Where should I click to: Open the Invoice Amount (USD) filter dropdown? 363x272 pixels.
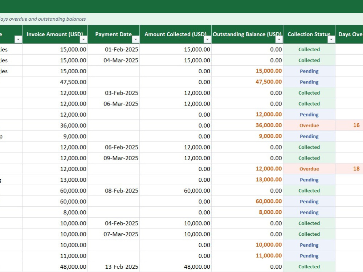(x=83, y=40)
